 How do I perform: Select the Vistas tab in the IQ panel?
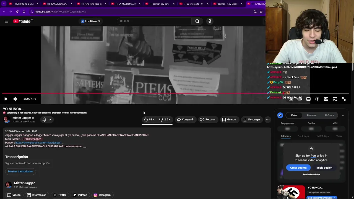click(x=294, y=115)
